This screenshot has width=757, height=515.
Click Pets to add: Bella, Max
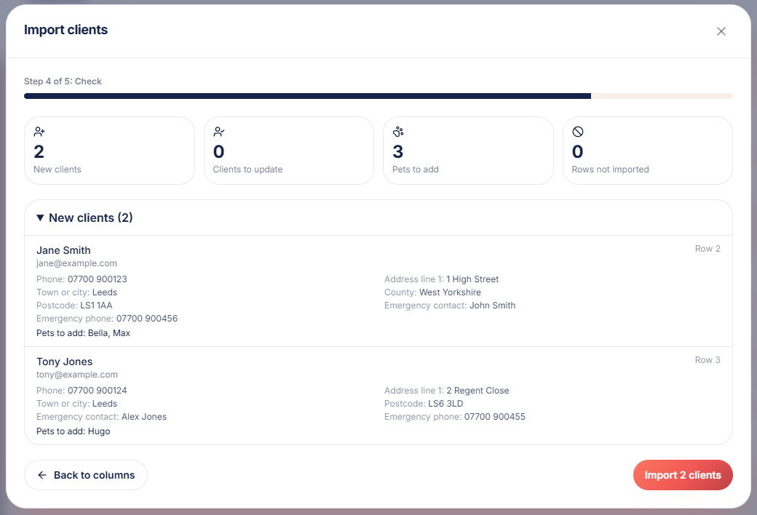(x=83, y=332)
